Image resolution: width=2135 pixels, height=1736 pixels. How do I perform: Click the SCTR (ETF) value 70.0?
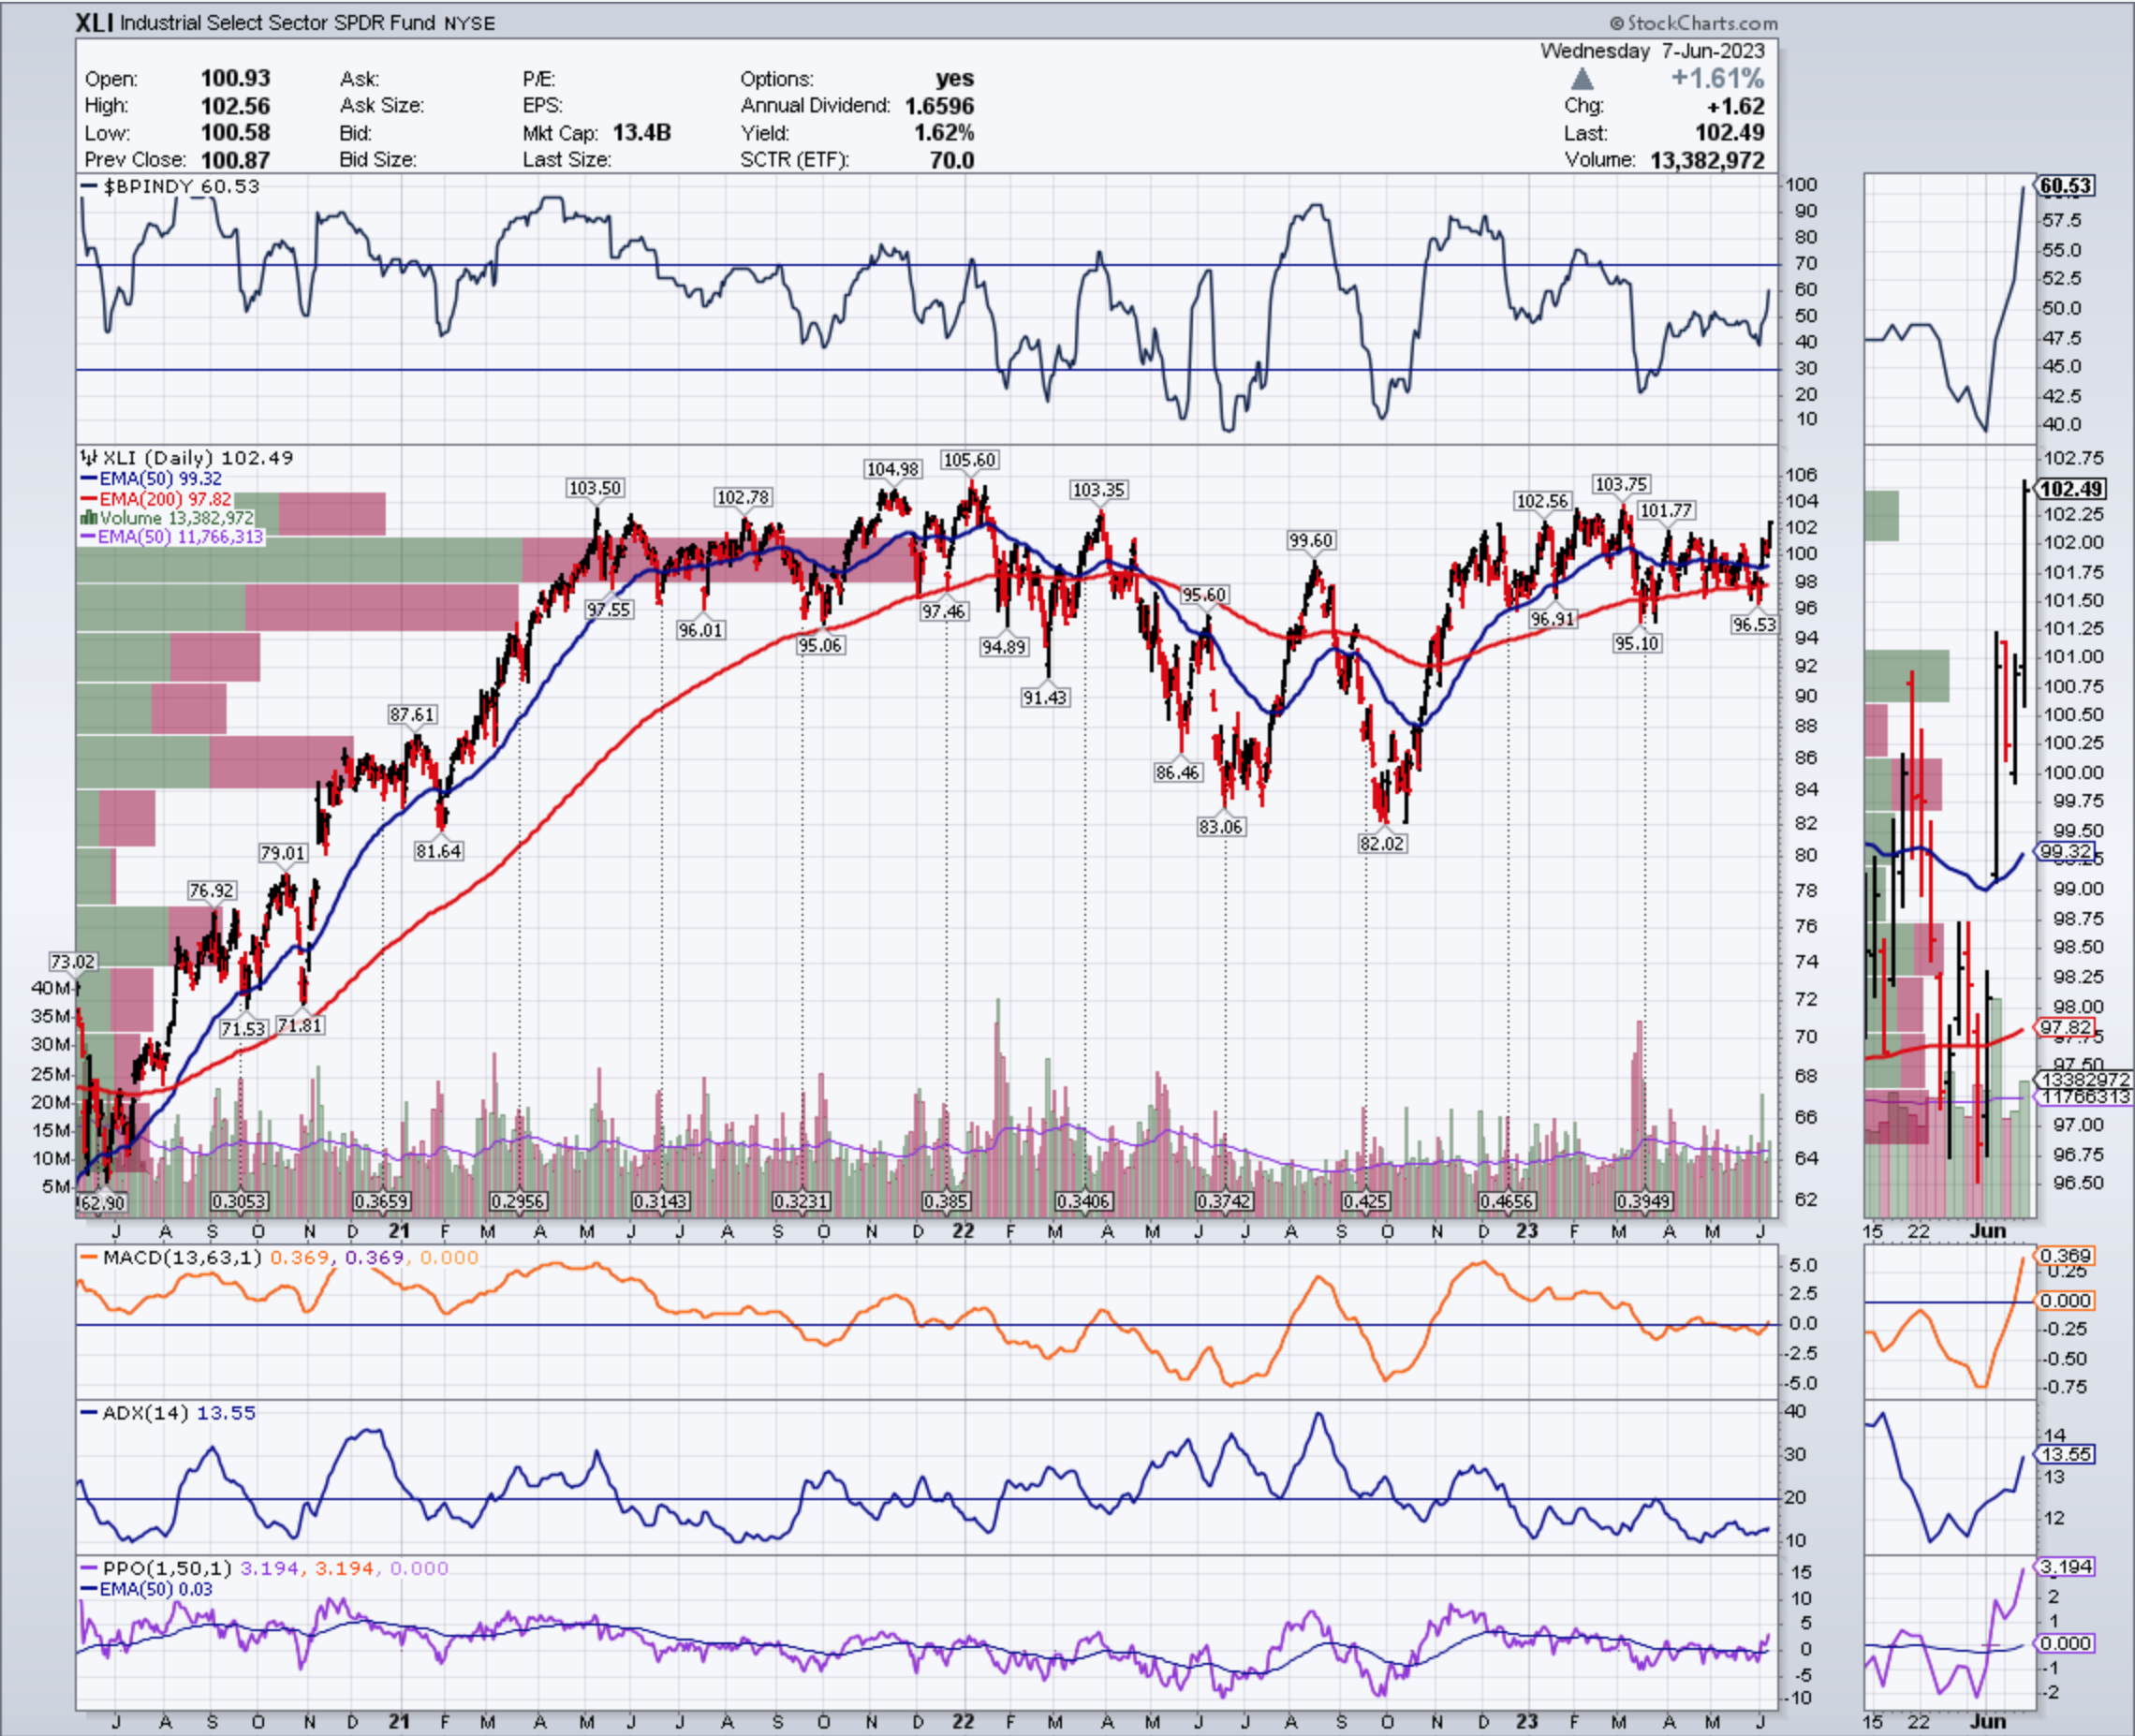coord(952,159)
